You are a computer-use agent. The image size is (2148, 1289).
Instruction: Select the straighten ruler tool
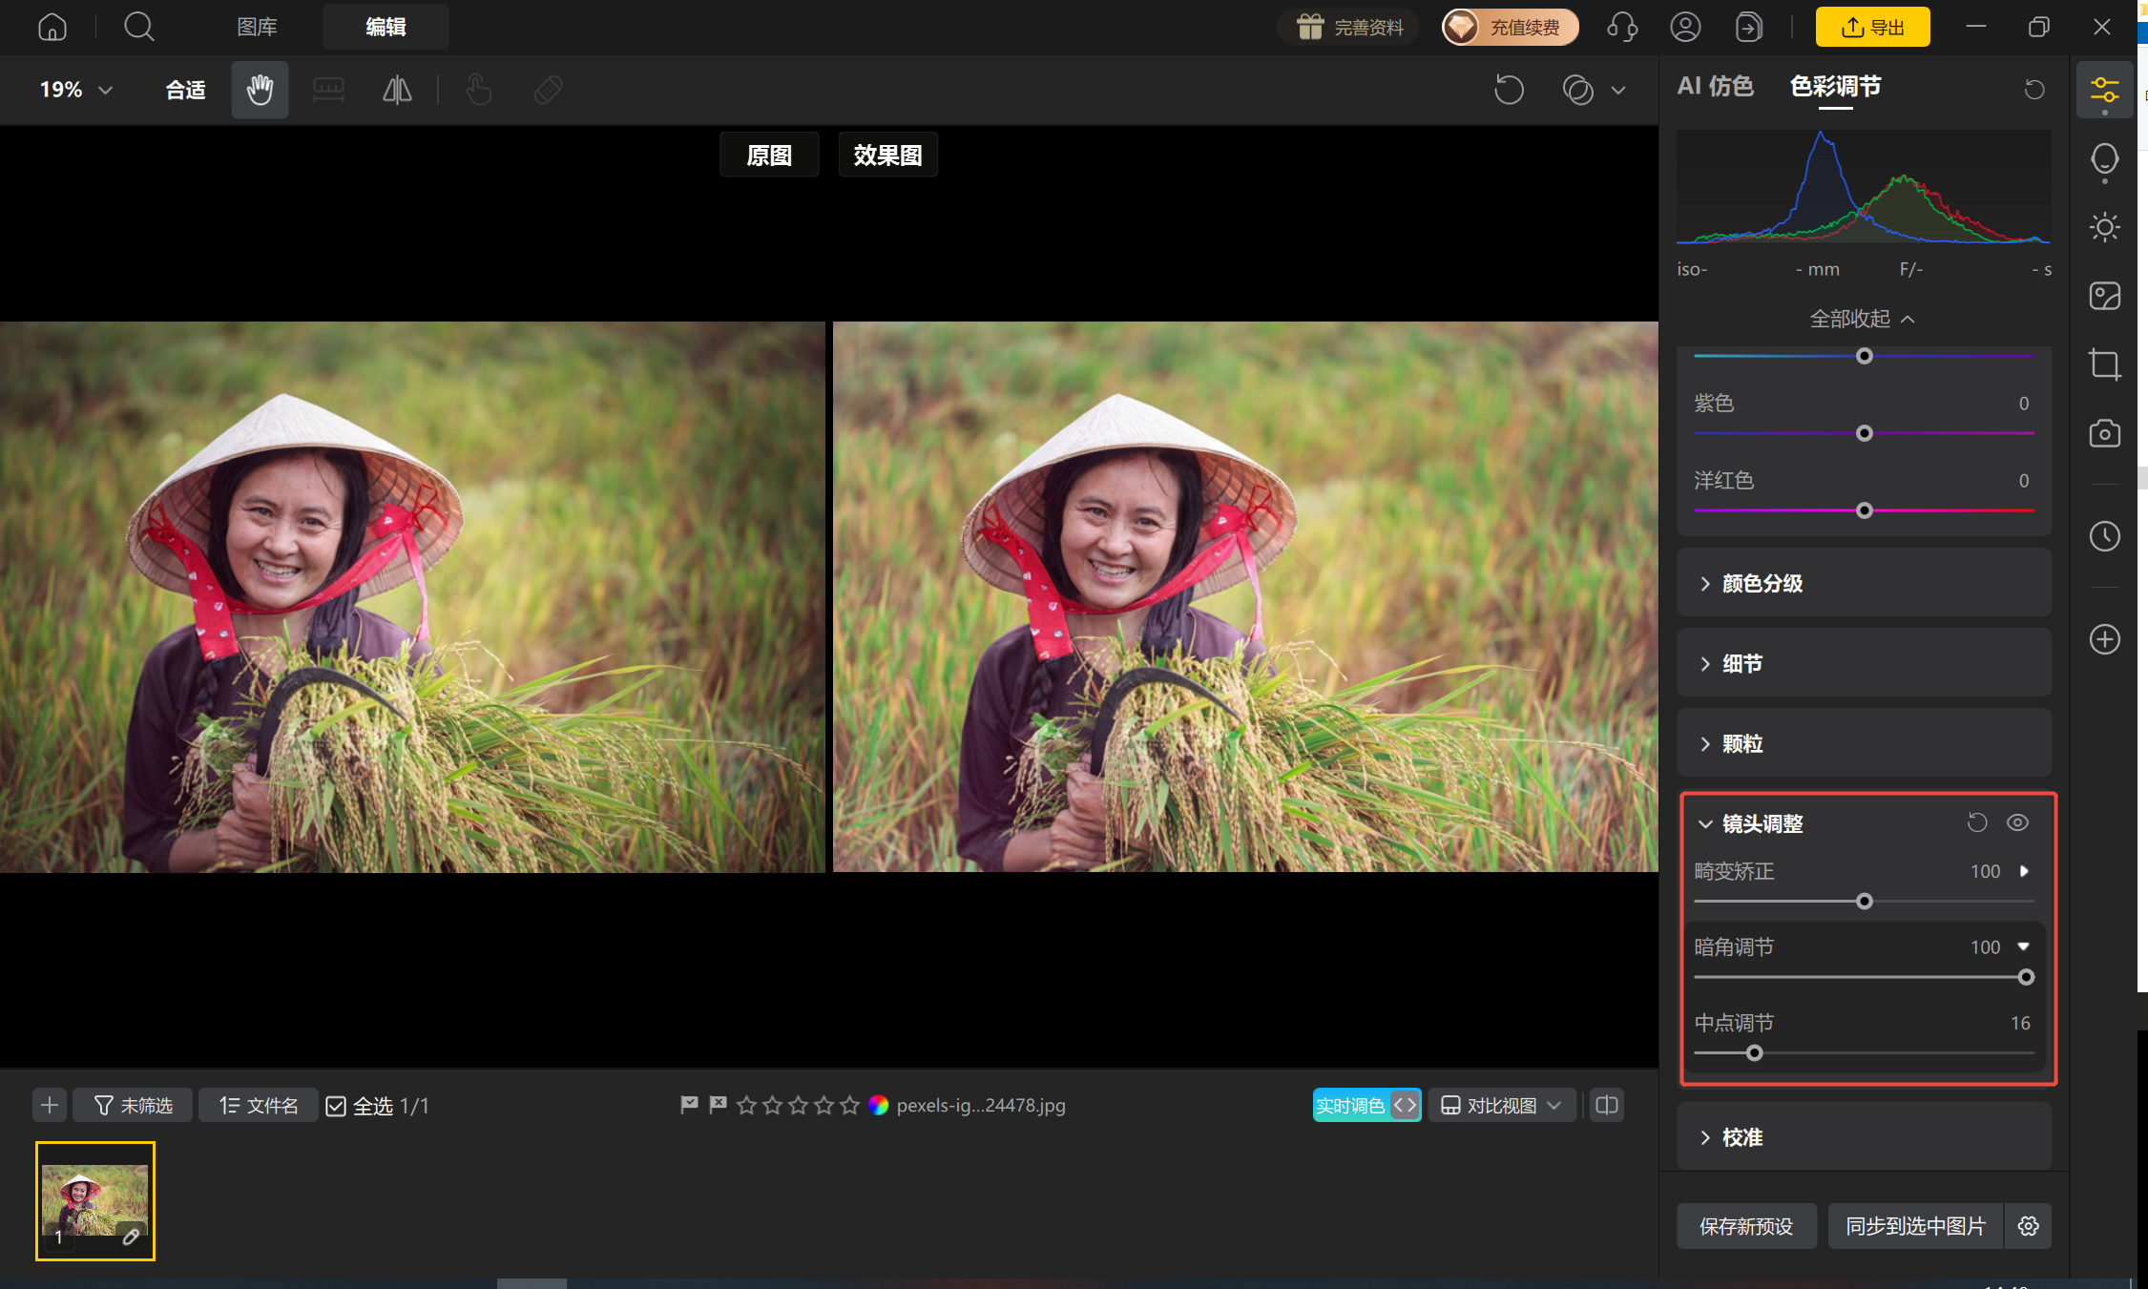328,90
